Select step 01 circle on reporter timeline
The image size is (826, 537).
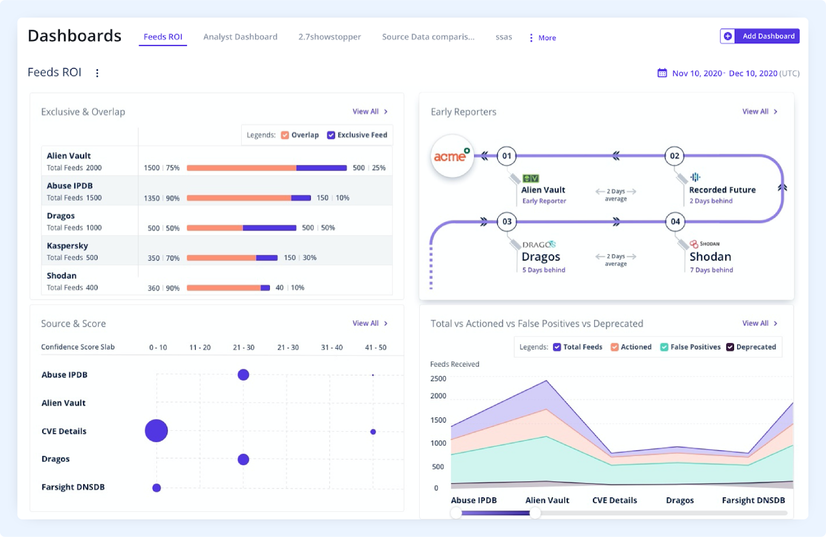click(x=506, y=156)
